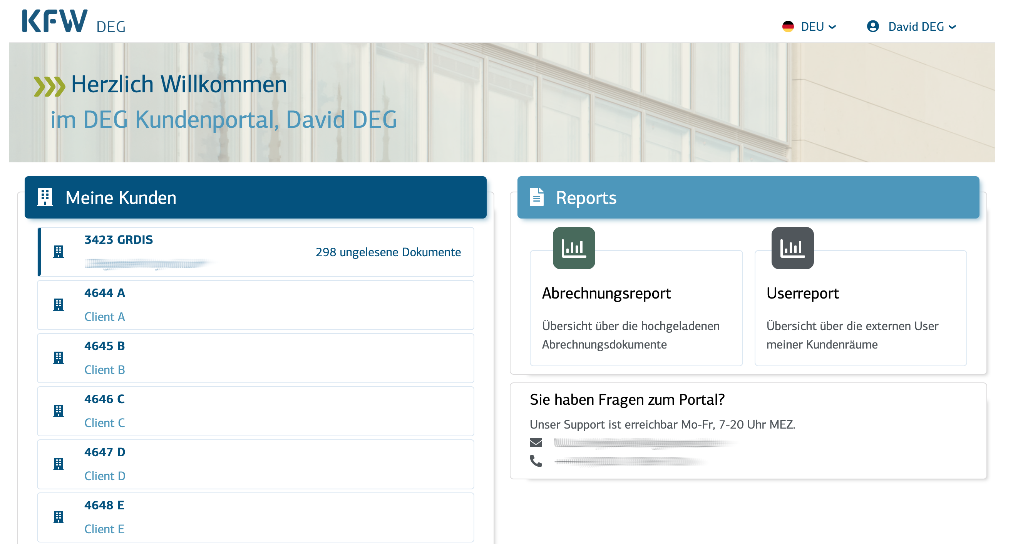This screenshot has height=544, width=1028.
Task: Click the Client D label
Action: tap(105, 476)
